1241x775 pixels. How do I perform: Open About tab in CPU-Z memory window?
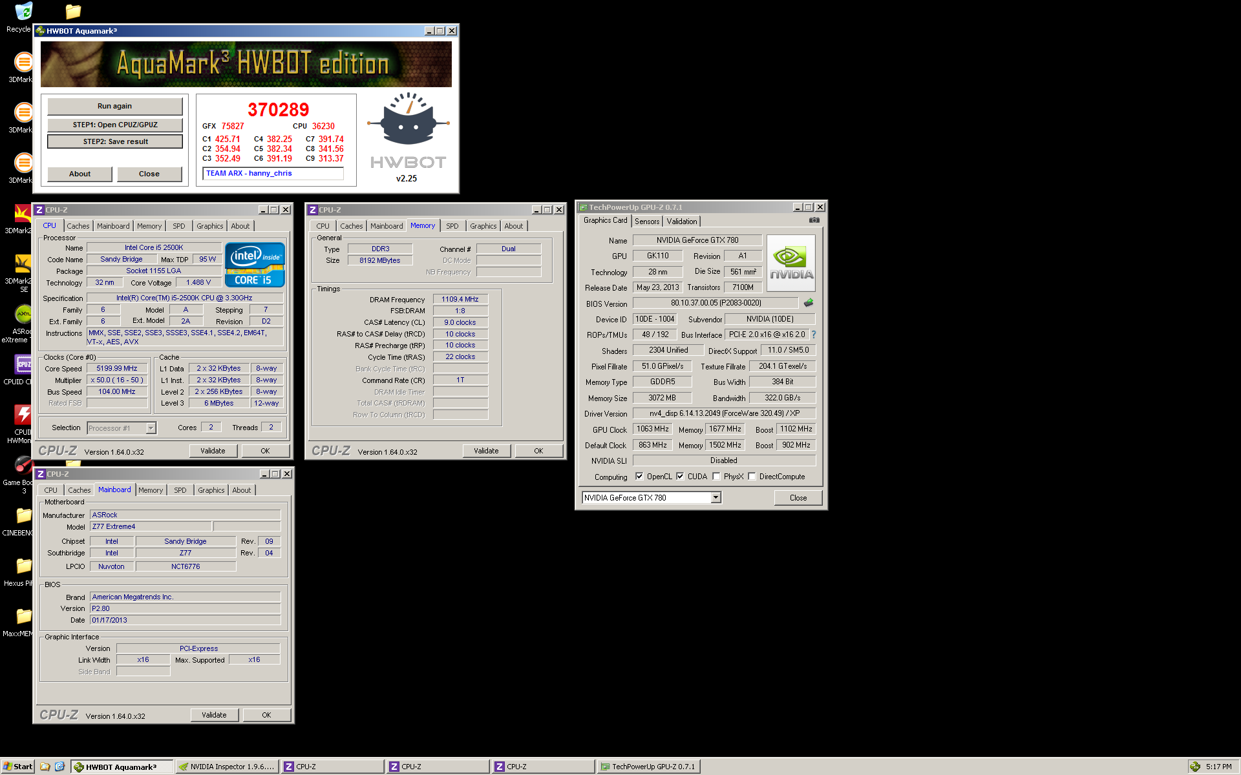514,226
